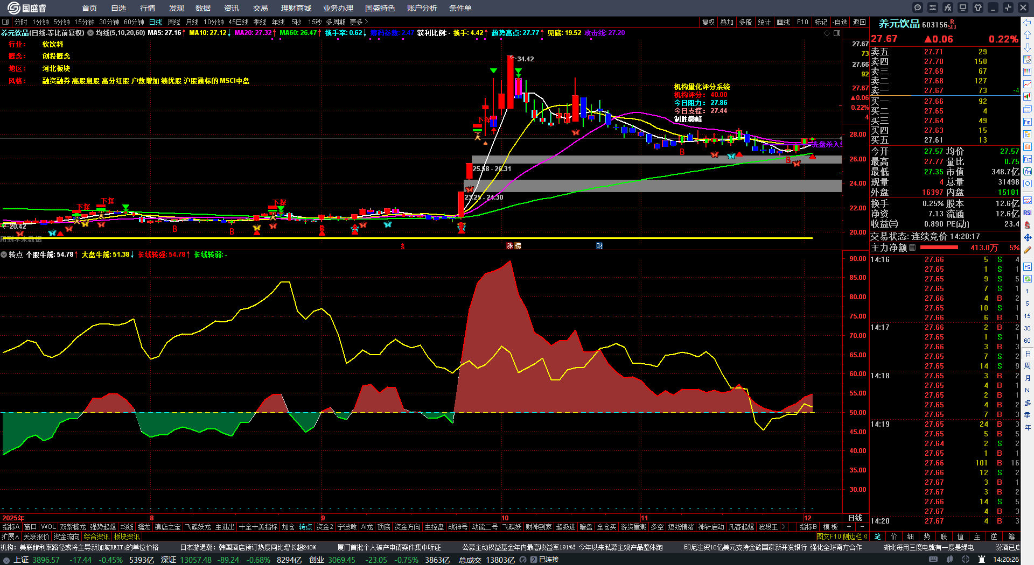Click the upper gray 25.58-26.31 price zone band
The height and width of the screenshot is (565, 1034).
tap(656, 159)
